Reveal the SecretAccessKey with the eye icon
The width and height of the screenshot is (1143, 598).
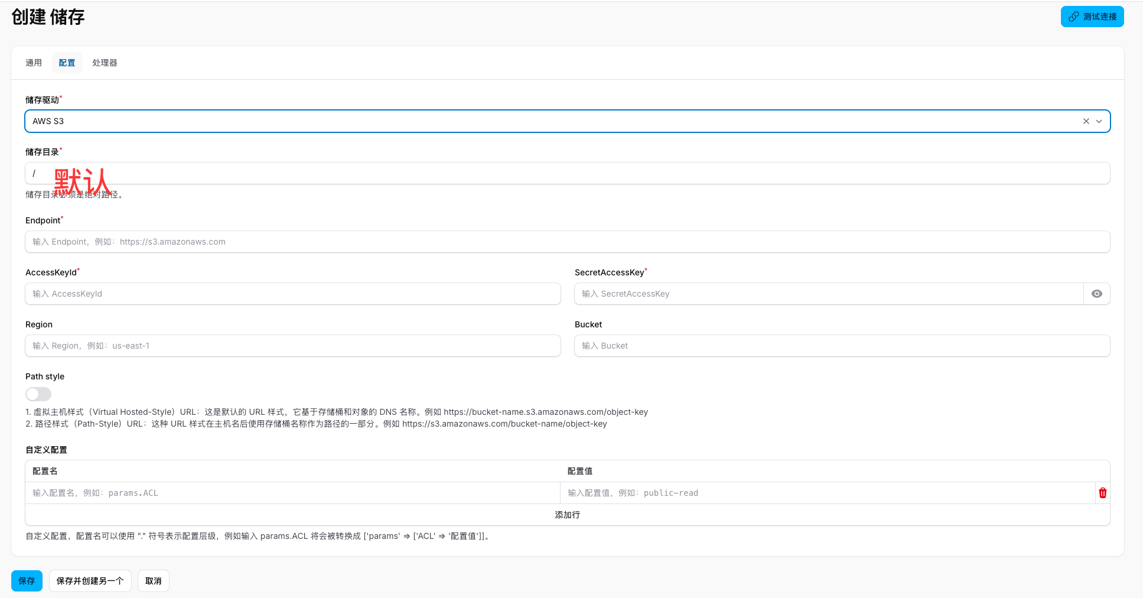pyautogui.click(x=1096, y=294)
